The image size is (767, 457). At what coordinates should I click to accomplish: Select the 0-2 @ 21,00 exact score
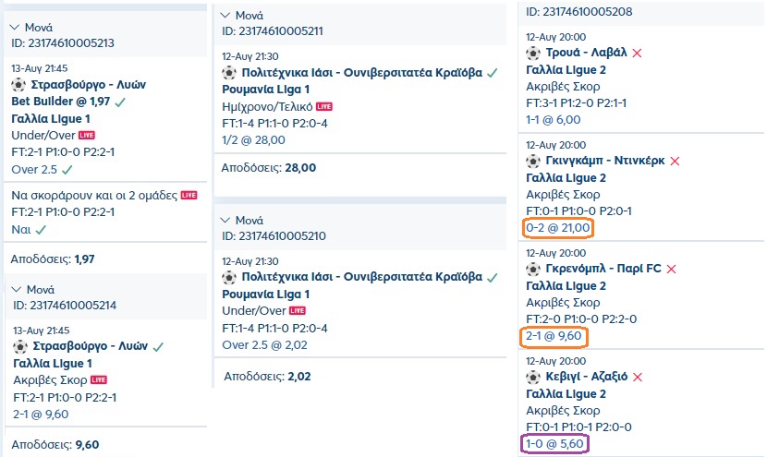[557, 227]
